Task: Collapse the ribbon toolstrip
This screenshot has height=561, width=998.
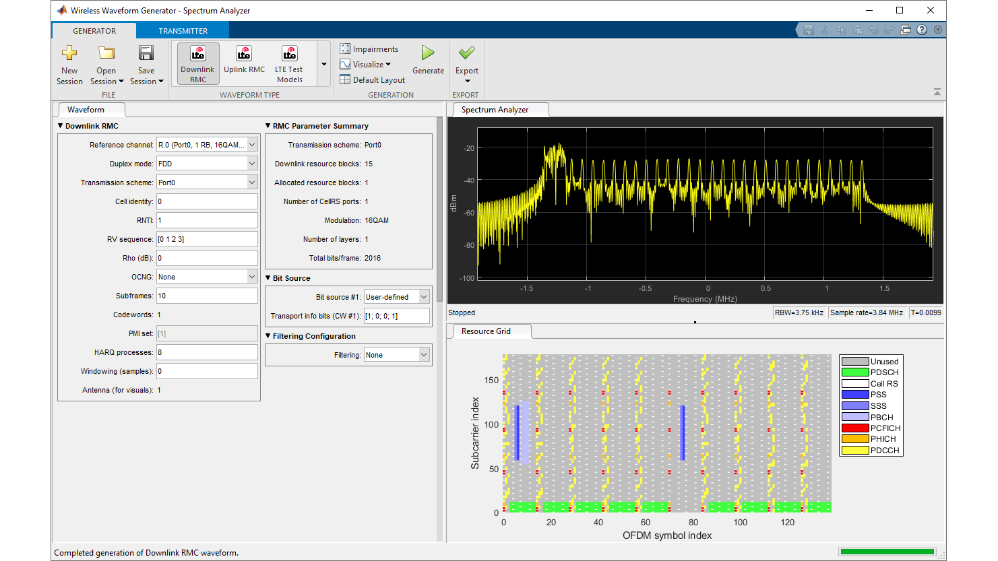Action: [937, 92]
